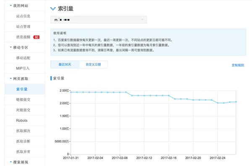This screenshot has height=166, width=252.
Task: Open 链接提交 sidebar item
Action: 23,100
